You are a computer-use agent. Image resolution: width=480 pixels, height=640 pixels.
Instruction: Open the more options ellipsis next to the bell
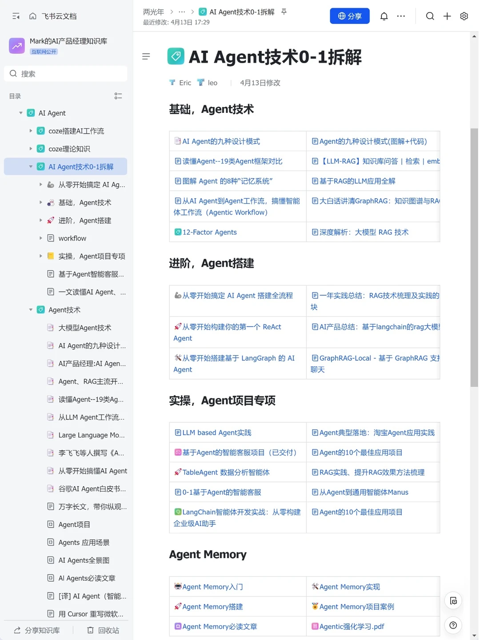point(401,16)
